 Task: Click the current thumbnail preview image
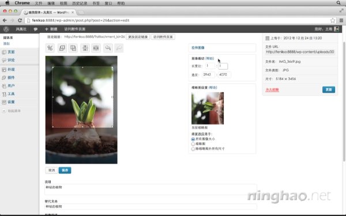208,108
